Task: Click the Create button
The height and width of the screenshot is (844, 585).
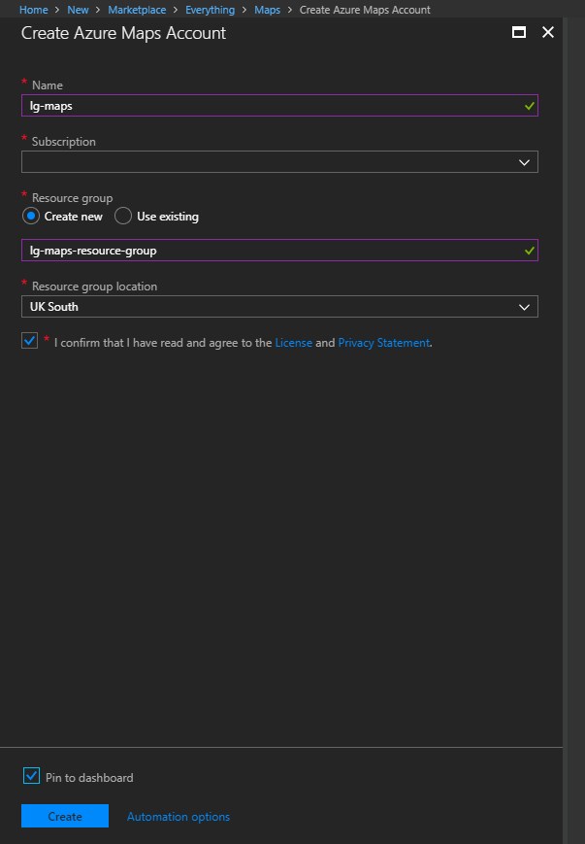Action: pos(64,816)
